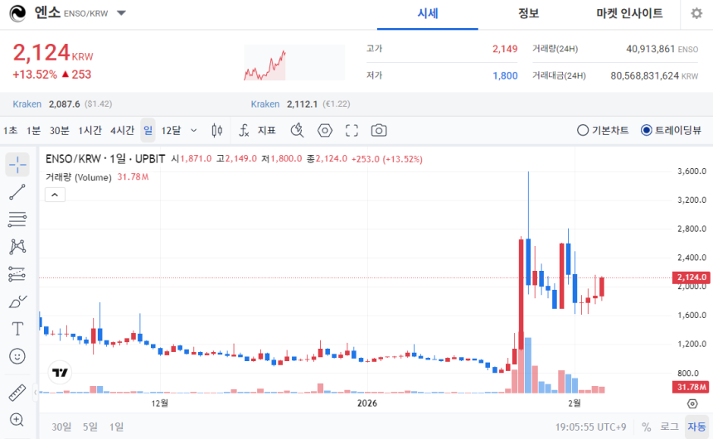
Task: Select the ruler measure tool
Action: point(17,393)
